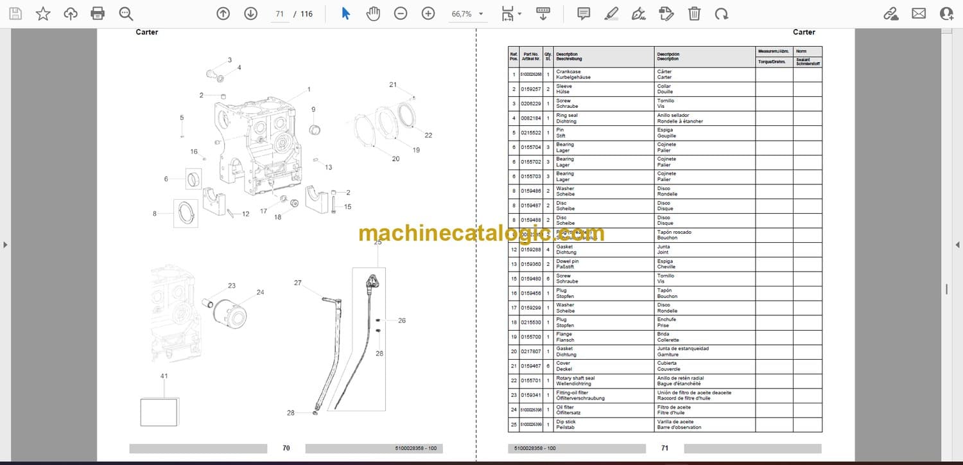Click the 'Crankcase' description cell

tap(603, 75)
